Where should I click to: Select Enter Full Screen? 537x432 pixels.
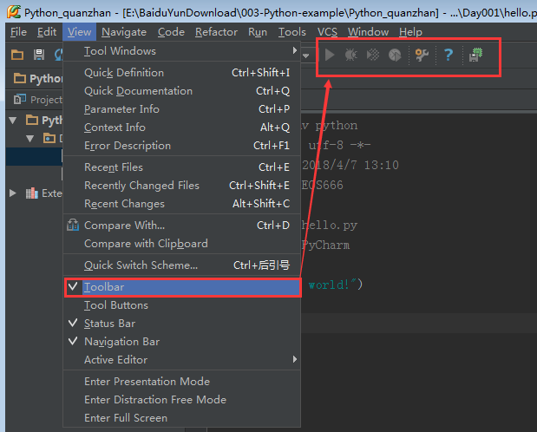(x=182, y=417)
